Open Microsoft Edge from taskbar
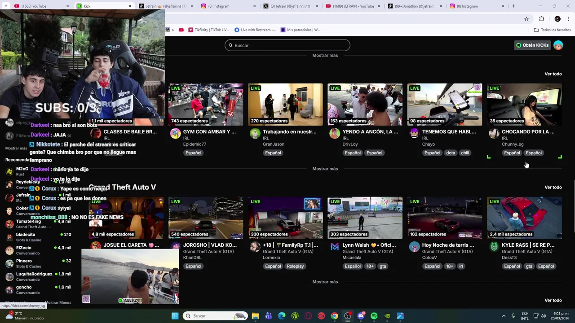This screenshot has width=575, height=323. [x=282, y=316]
